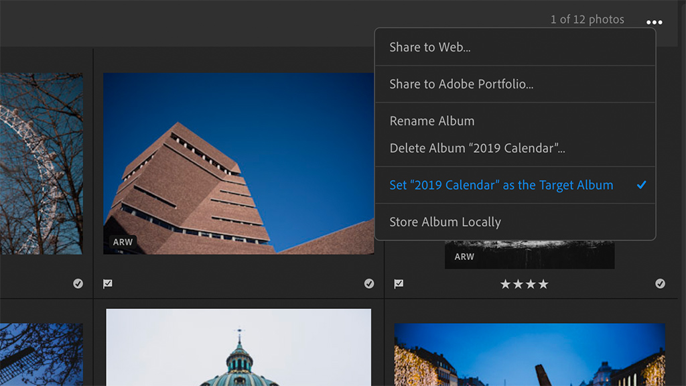Click the picked flag on the four-star photo

click(399, 284)
